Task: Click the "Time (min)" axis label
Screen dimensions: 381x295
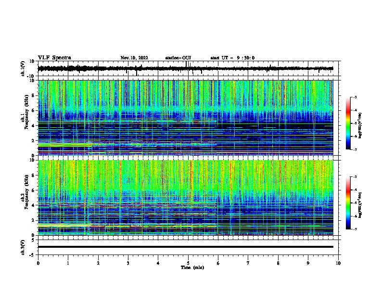Action: 192,268
